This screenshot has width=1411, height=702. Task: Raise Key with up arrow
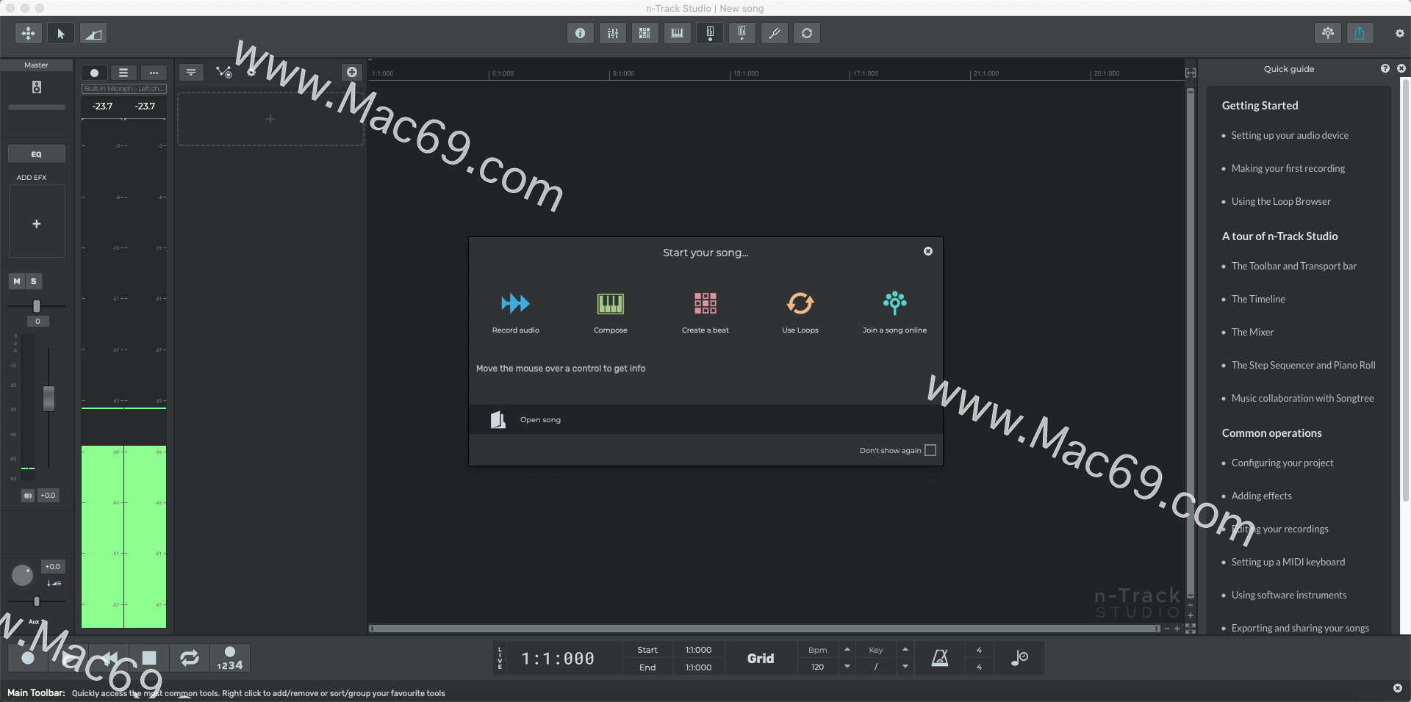[x=905, y=650]
